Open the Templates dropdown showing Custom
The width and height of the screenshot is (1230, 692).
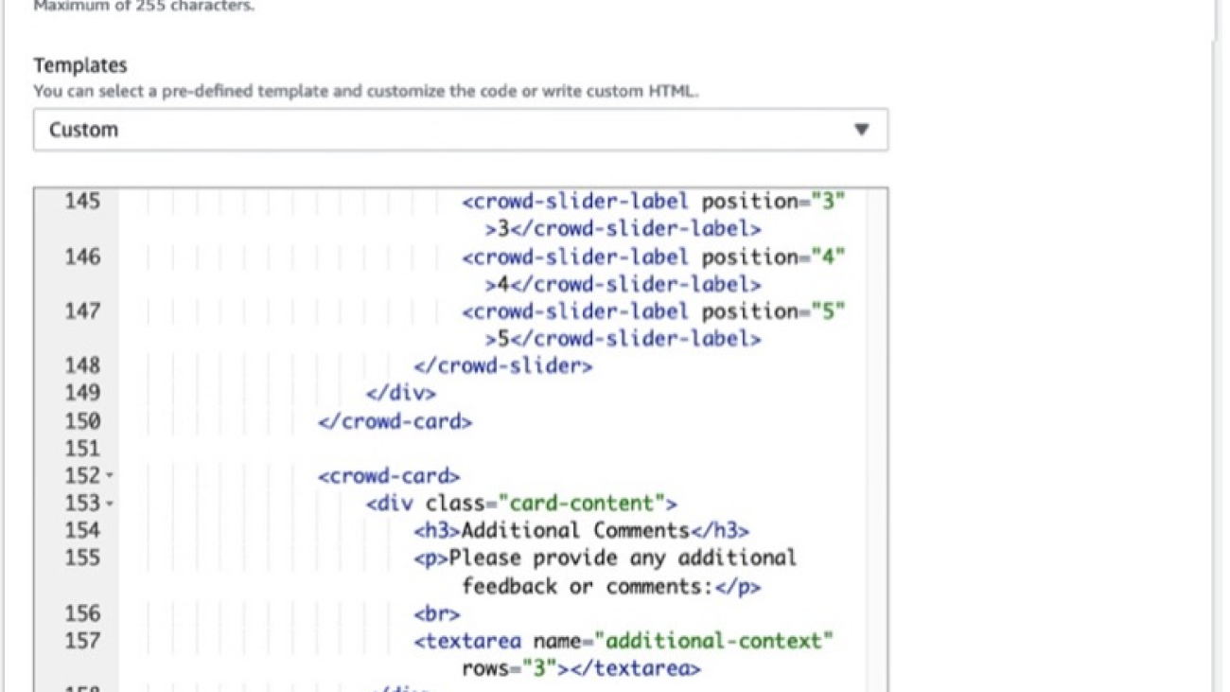[460, 130]
